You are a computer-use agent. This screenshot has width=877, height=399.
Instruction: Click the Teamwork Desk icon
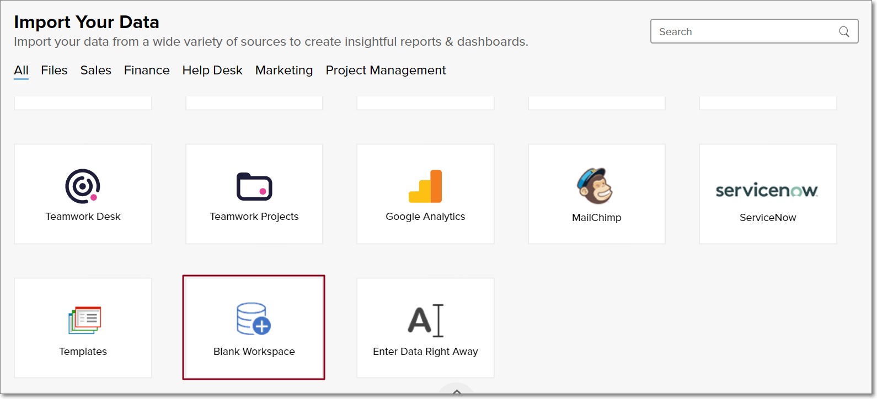[x=83, y=186]
